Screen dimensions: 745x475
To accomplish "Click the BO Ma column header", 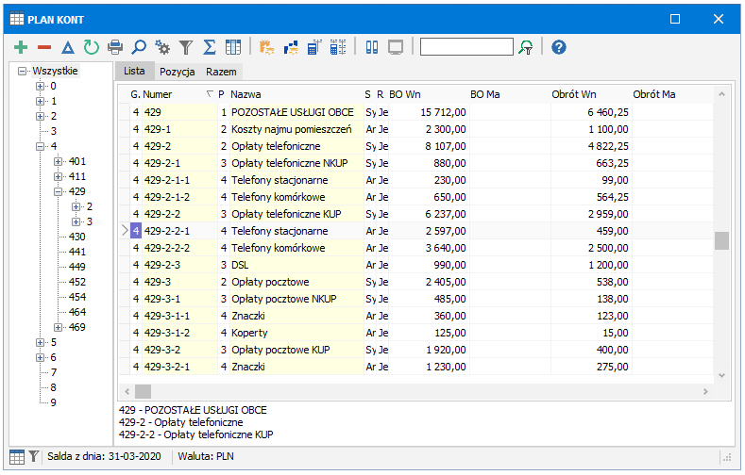I will coord(510,94).
